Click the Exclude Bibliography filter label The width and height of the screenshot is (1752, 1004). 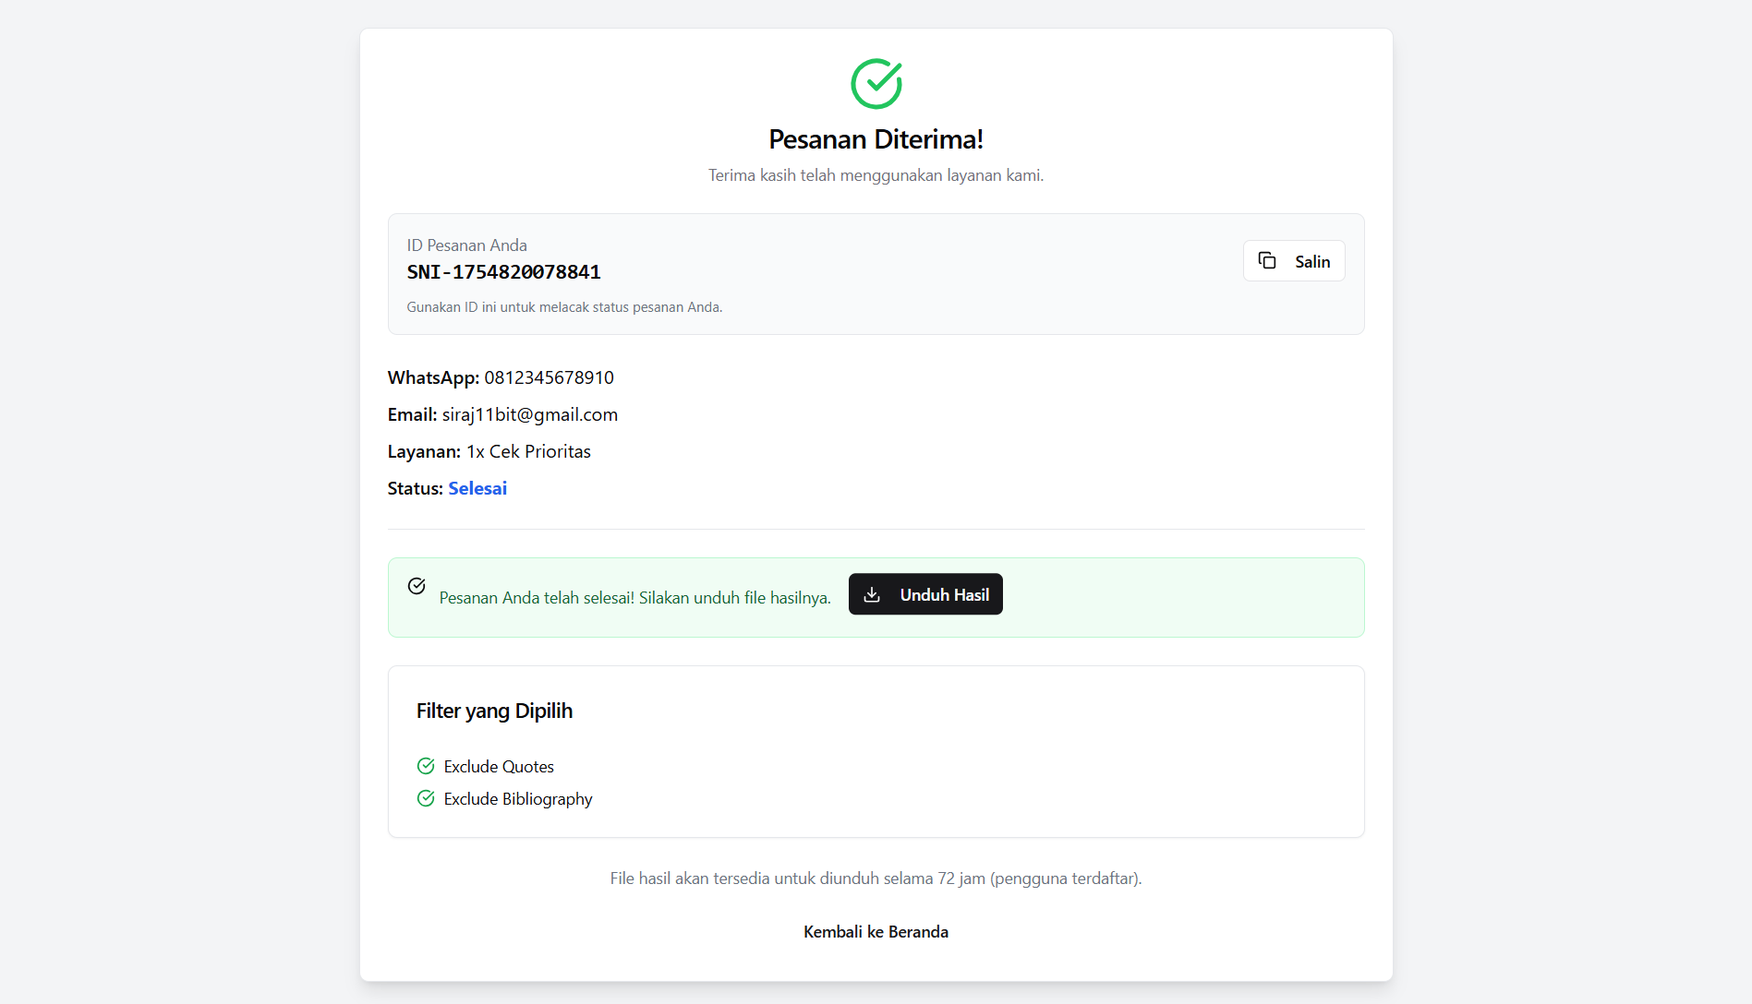518,799
